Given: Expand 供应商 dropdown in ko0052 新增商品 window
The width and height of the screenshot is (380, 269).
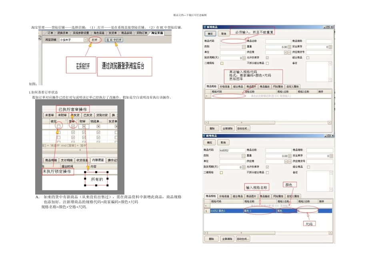Looking at the screenshot, I should point(286,162).
